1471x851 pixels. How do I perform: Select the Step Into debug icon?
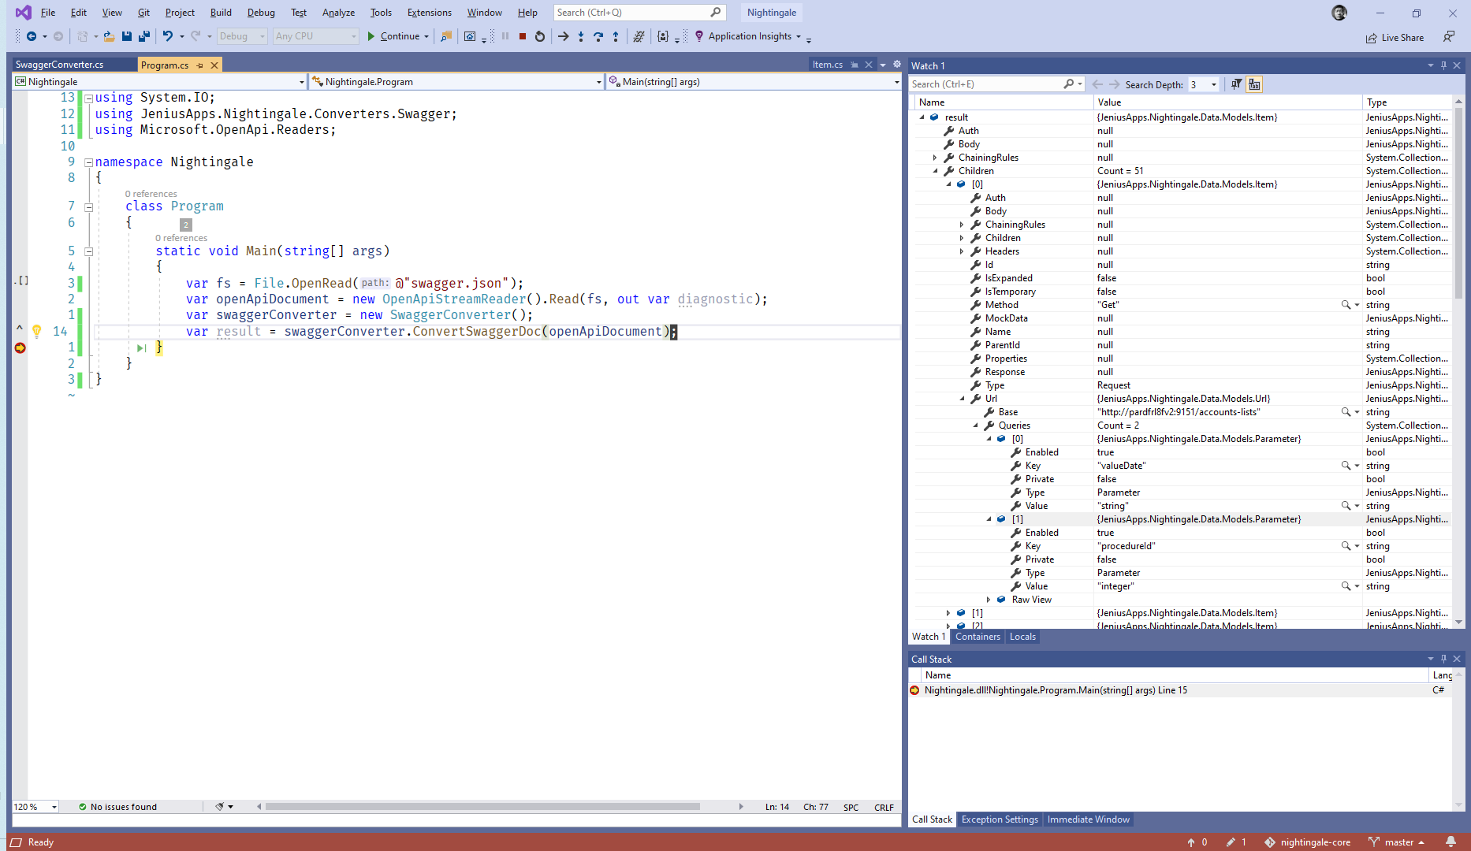click(581, 36)
